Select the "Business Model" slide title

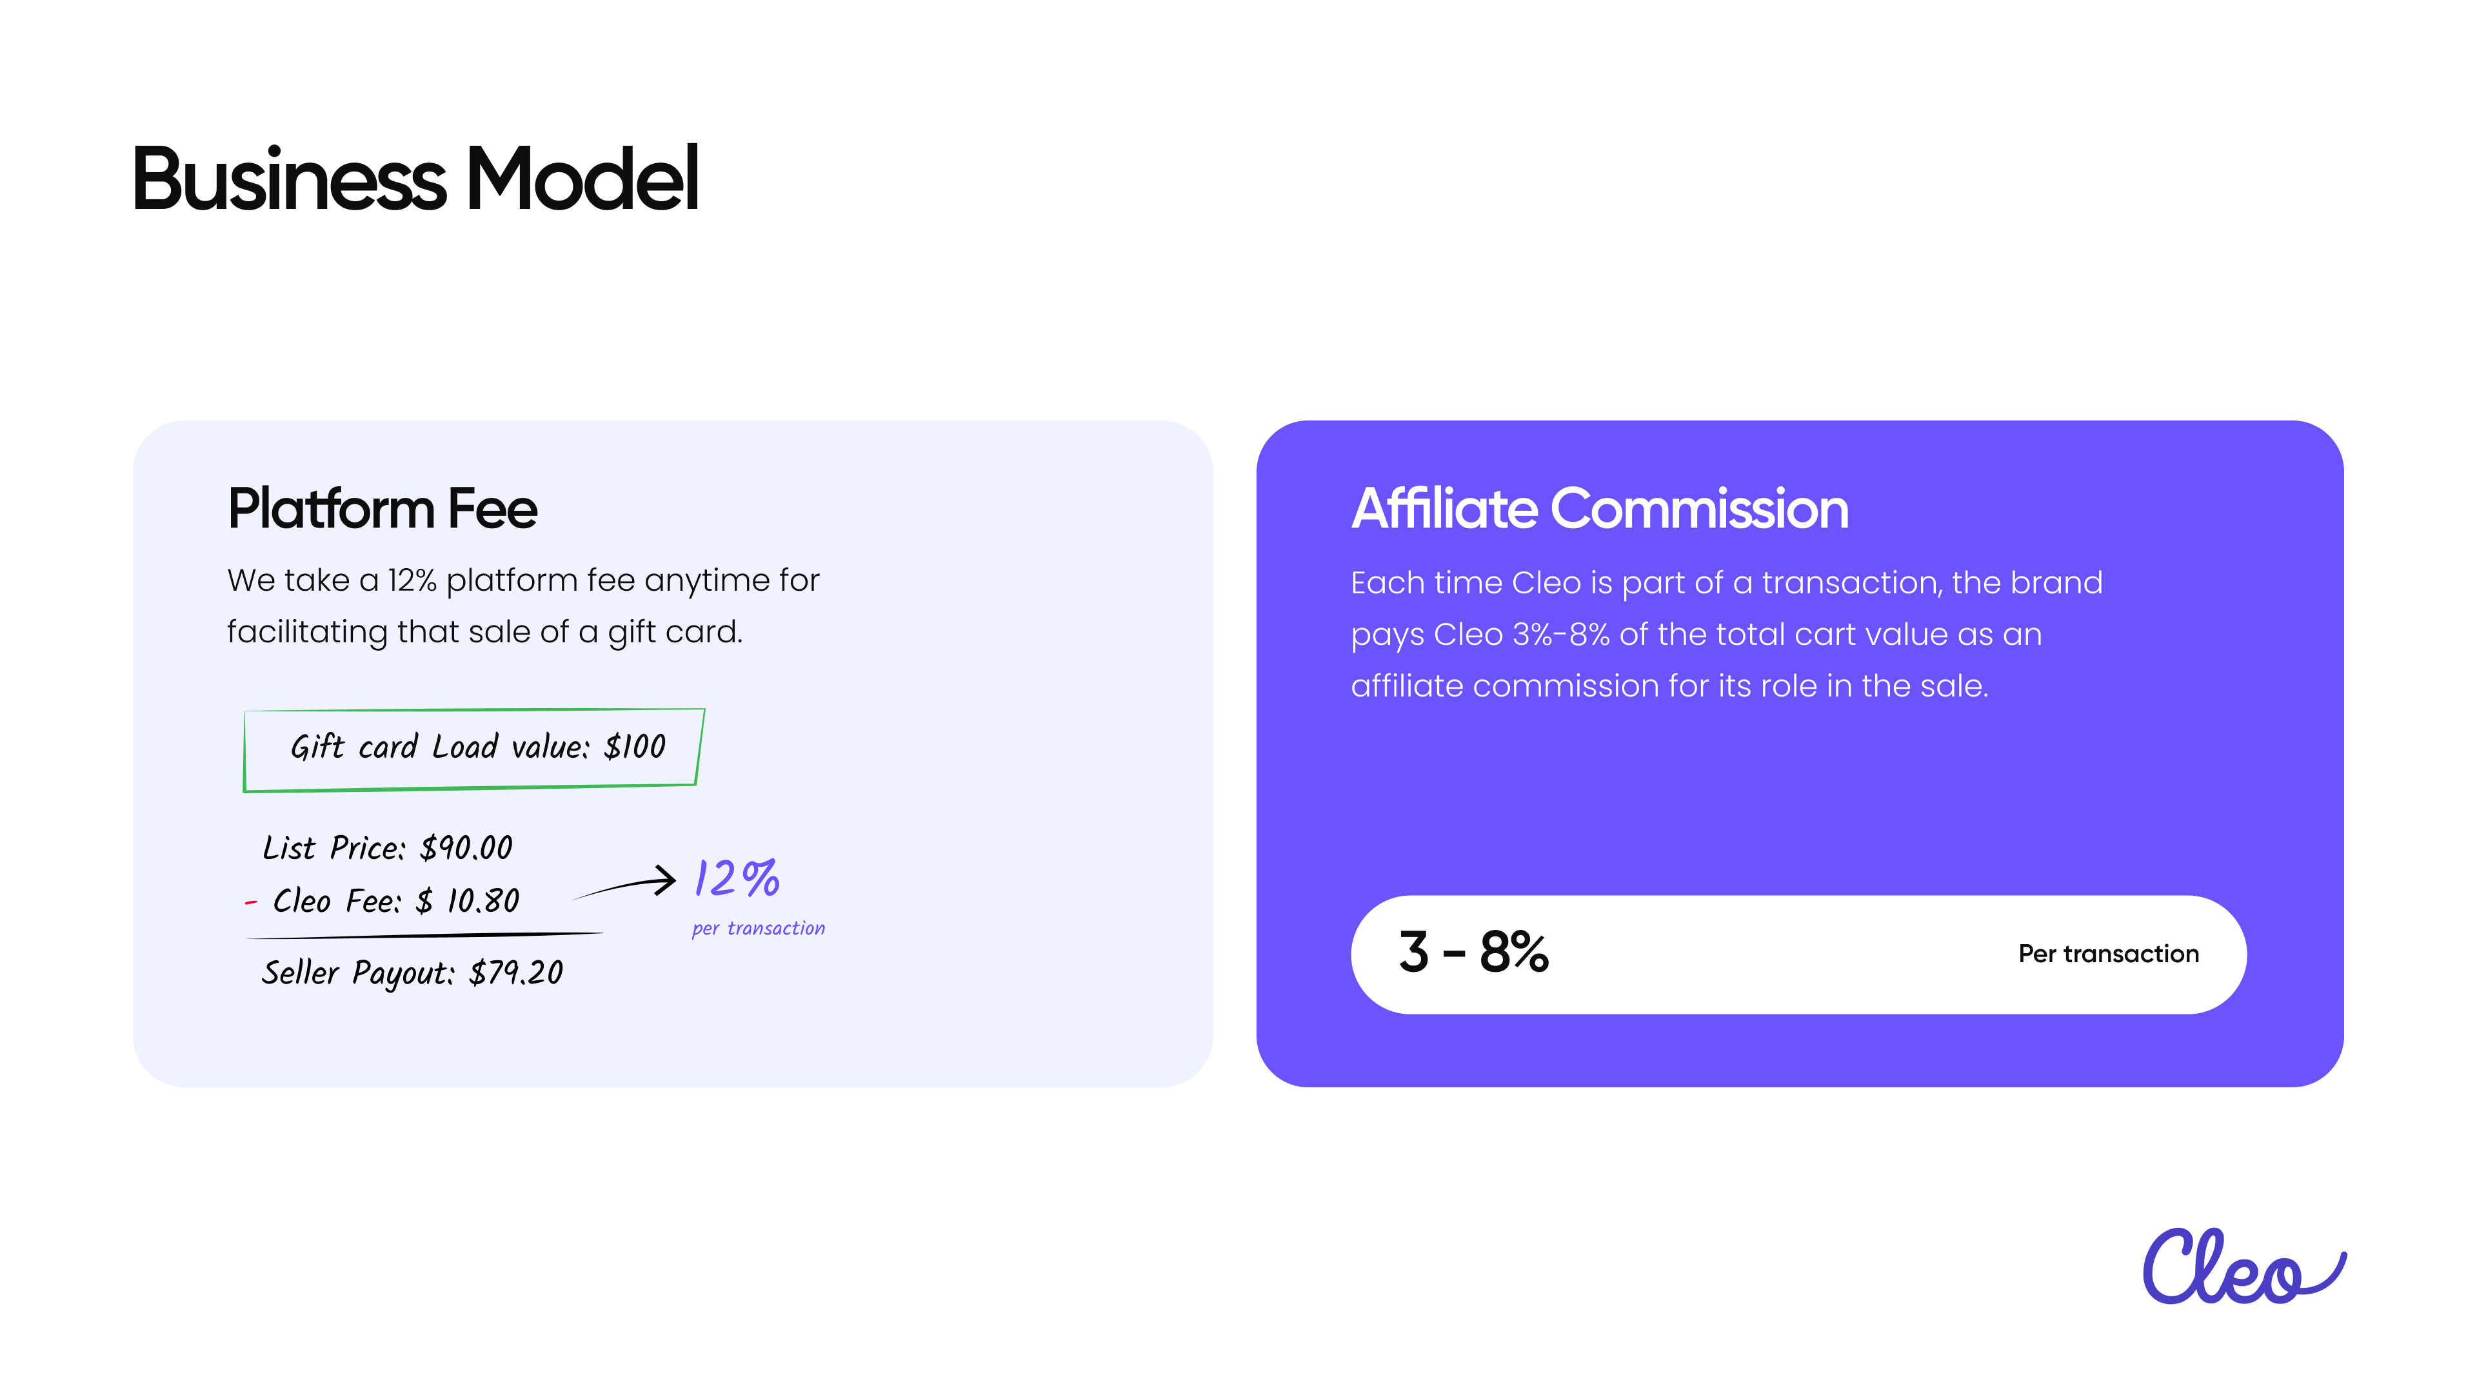pyautogui.click(x=414, y=179)
